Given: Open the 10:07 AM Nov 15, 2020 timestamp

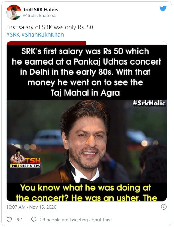Looking at the screenshot, I should tap(31, 207).
